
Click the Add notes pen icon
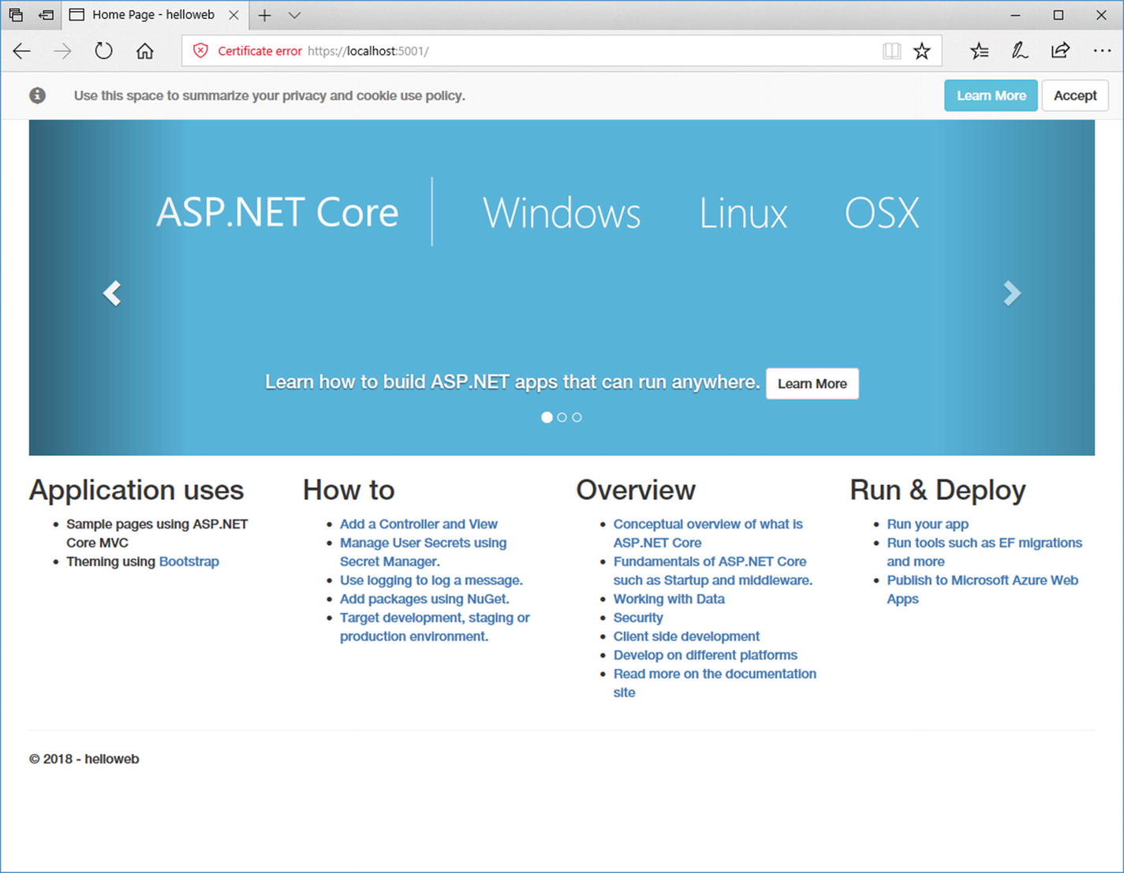coord(1019,51)
